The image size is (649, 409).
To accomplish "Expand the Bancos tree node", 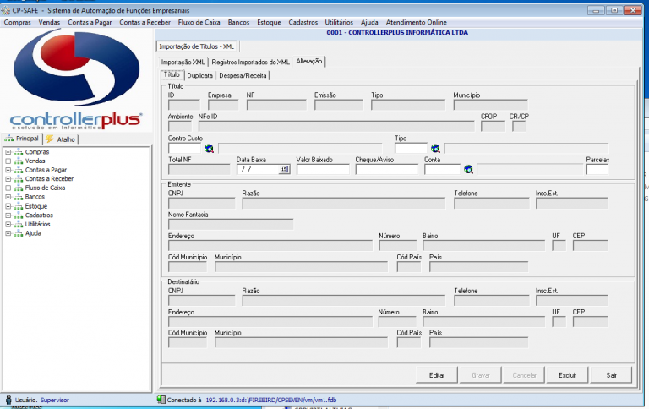I will 8,197.
